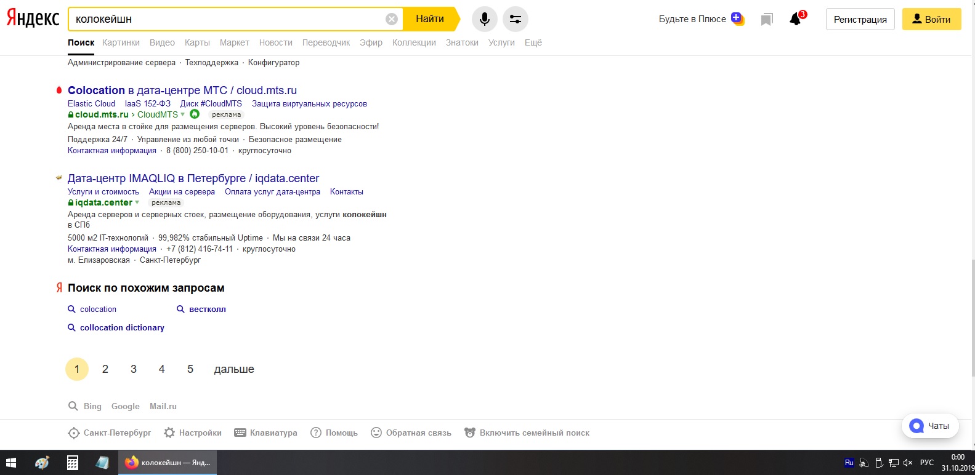Search the same query on Google
The height and width of the screenshot is (475, 975).
coord(126,407)
